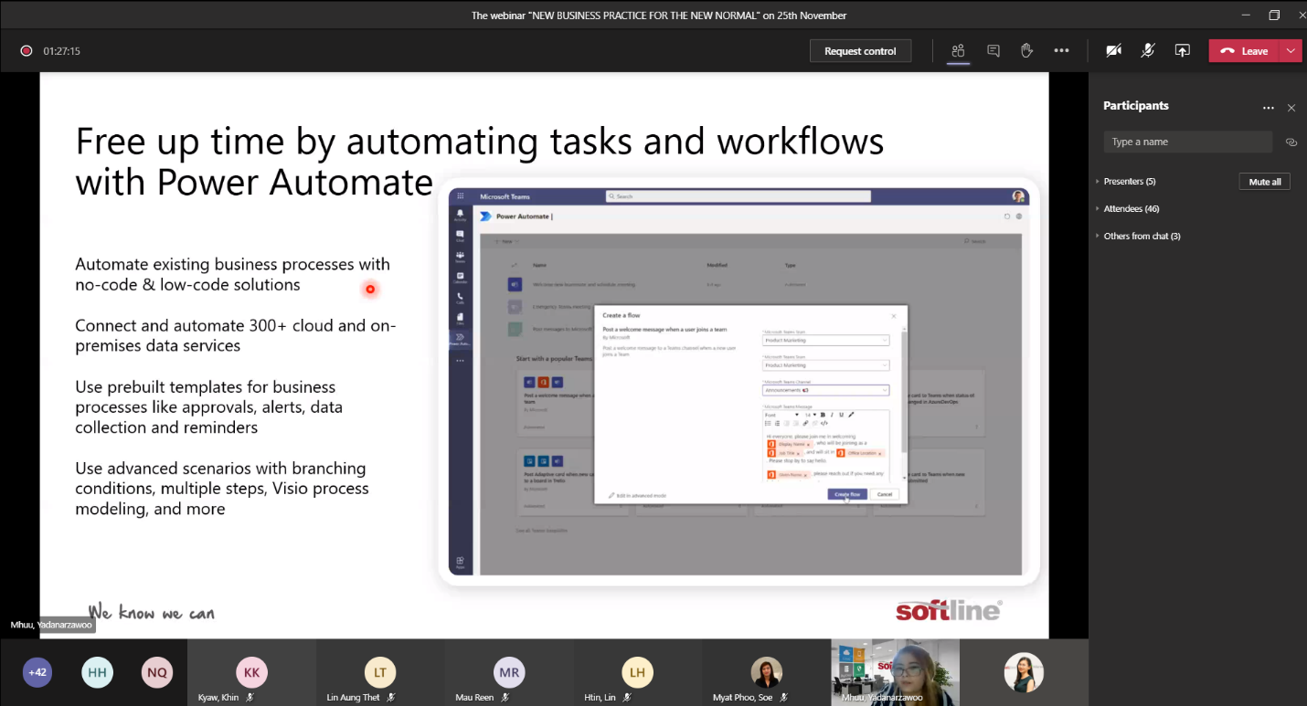The height and width of the screenshot is (706, 1307).
Task: Focus the Type a name field
Action: coord(1187,142)
